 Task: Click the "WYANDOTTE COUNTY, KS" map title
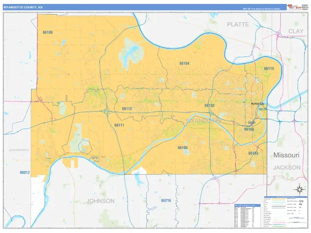click(x=23, y=7)
